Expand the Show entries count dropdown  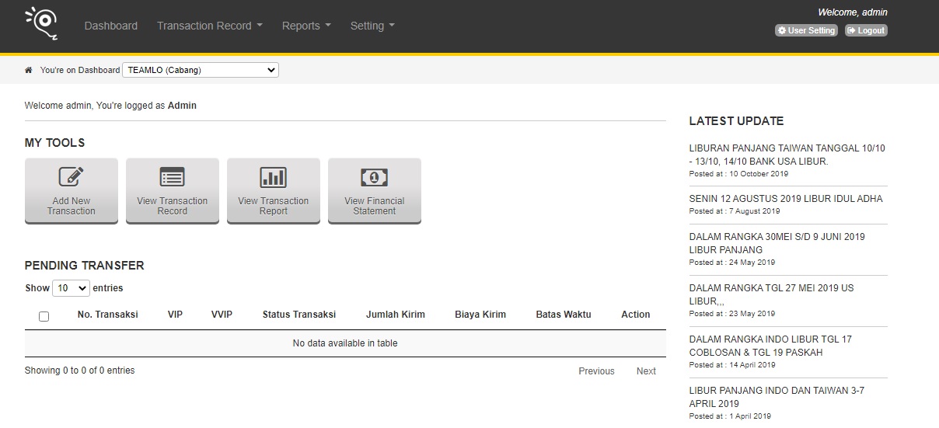71,288
